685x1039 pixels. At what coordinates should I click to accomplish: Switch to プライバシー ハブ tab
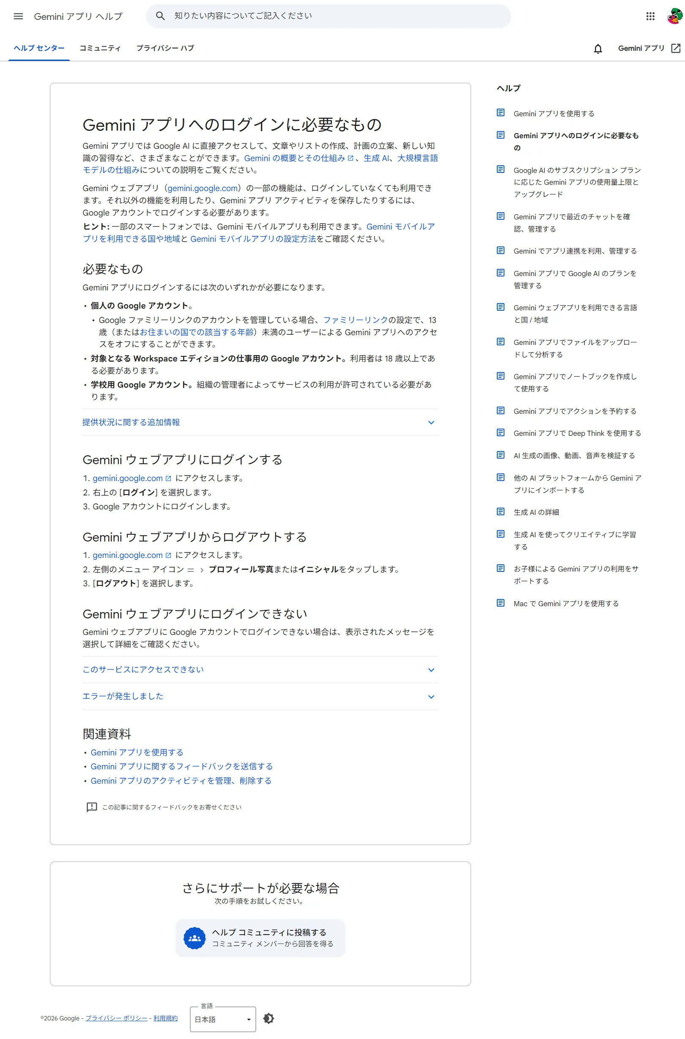[x=165, y=48]
